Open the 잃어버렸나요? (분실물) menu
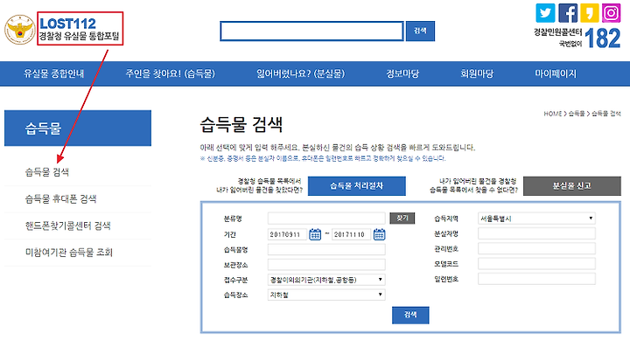Viewport: 630px width, 340px height. [300, 73]
